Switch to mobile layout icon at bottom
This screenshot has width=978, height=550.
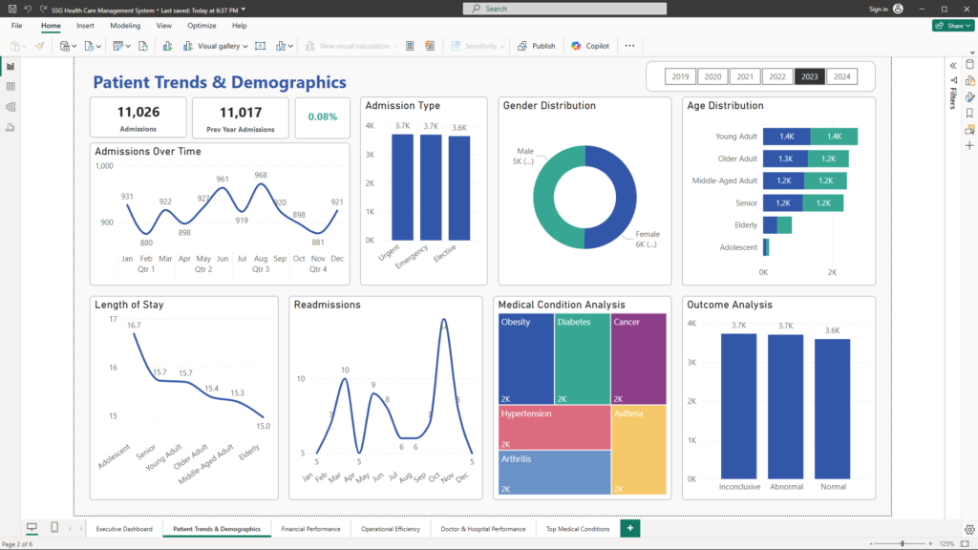[54, 528]
